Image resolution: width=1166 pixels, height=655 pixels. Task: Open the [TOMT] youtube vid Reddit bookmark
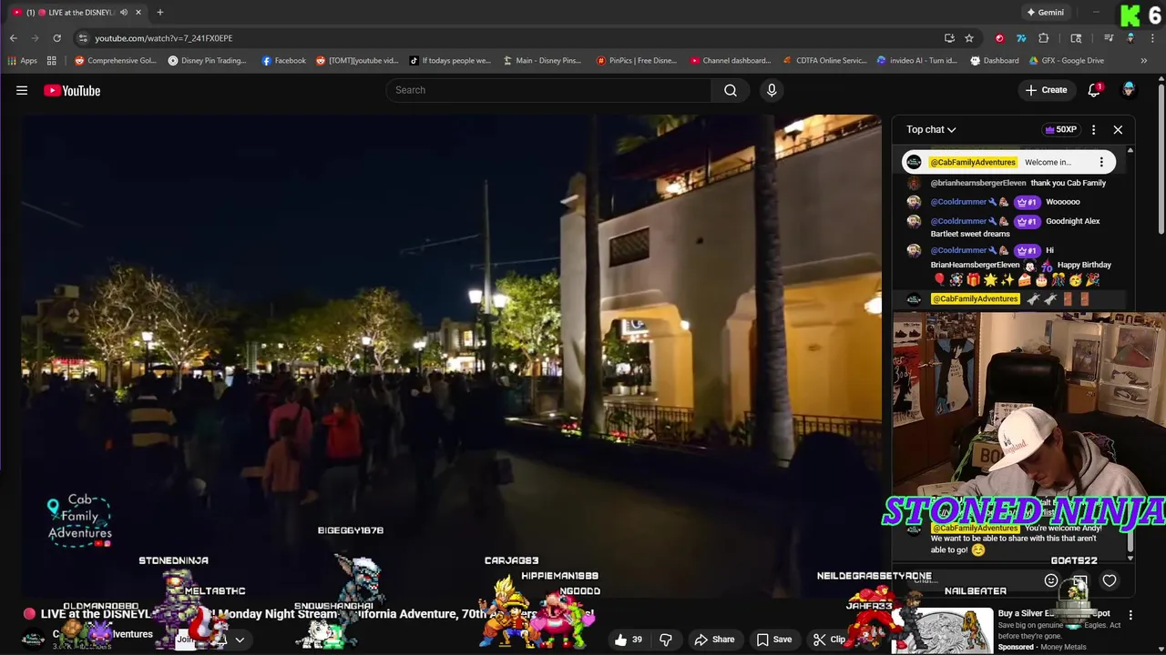click(x=357, y=61)
